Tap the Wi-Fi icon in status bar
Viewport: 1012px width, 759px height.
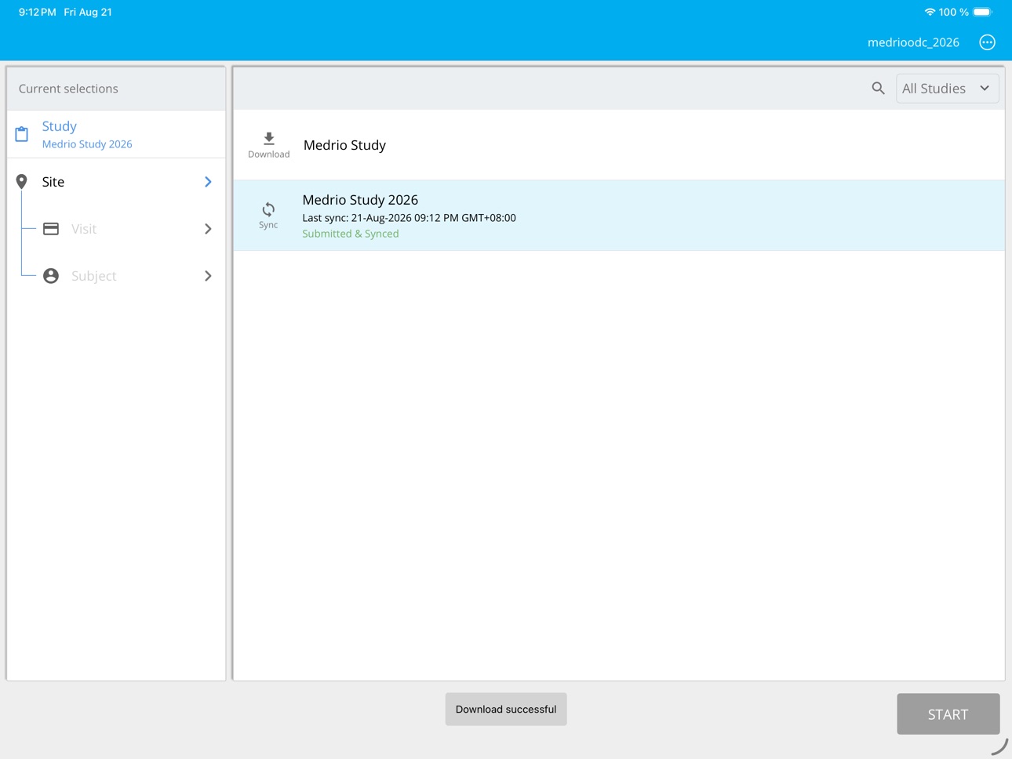click(930, 12)
